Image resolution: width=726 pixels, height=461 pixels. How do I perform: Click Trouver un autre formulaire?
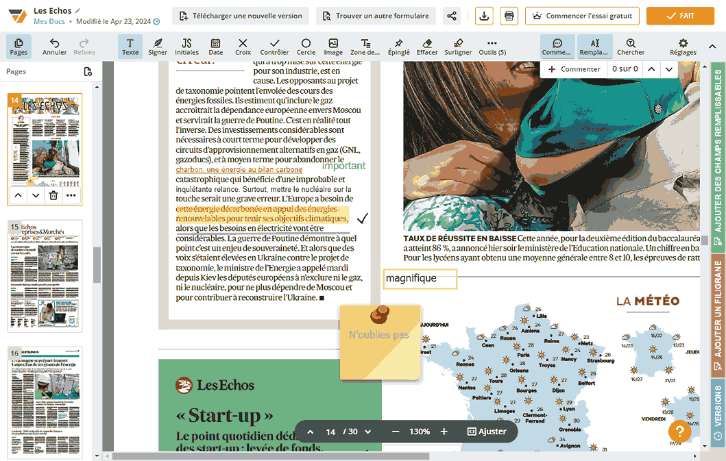376,16
